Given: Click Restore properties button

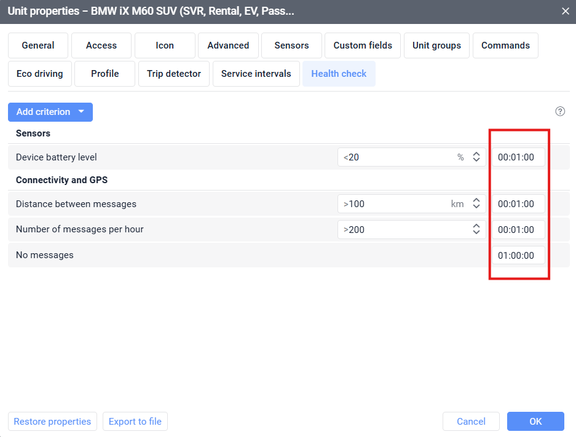Looking at the screenshot, I should (x=52, y=422).
